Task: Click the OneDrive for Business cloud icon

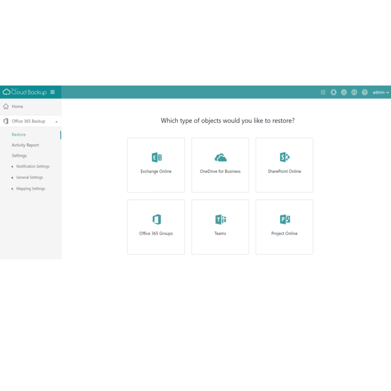Action: tap(220, 157)
